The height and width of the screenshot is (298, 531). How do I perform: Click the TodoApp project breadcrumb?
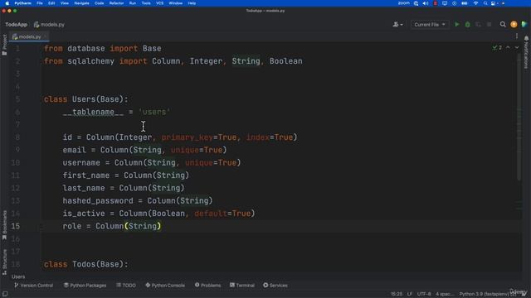coord(17,24)
